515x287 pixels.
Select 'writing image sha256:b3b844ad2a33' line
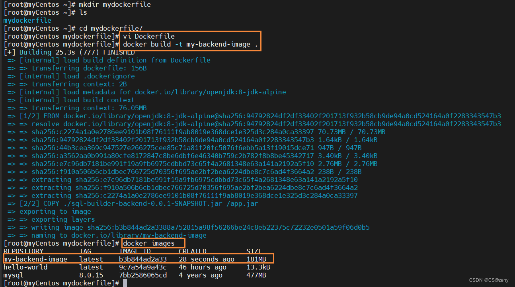188,227
